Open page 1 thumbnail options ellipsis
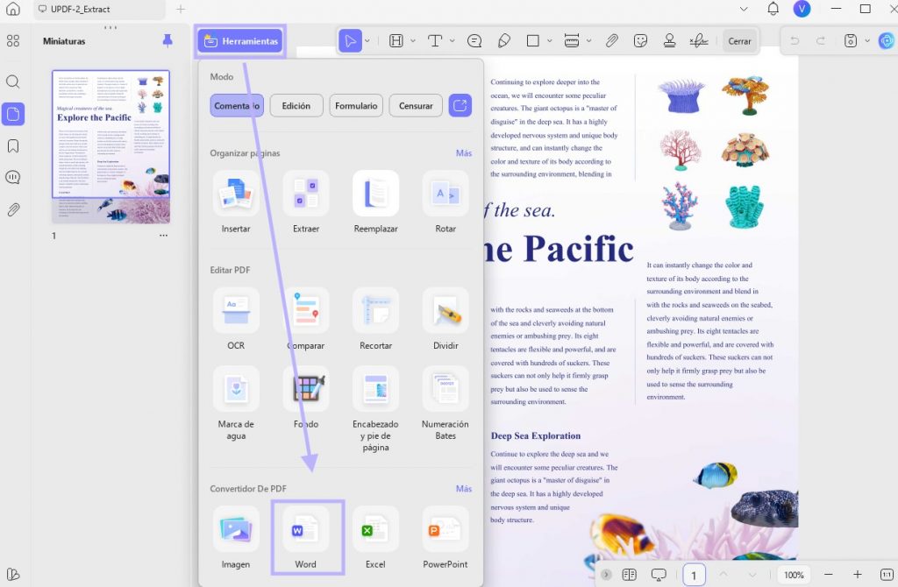The width and height of the screenshot is (898, 587). click(x=164, y=235)
